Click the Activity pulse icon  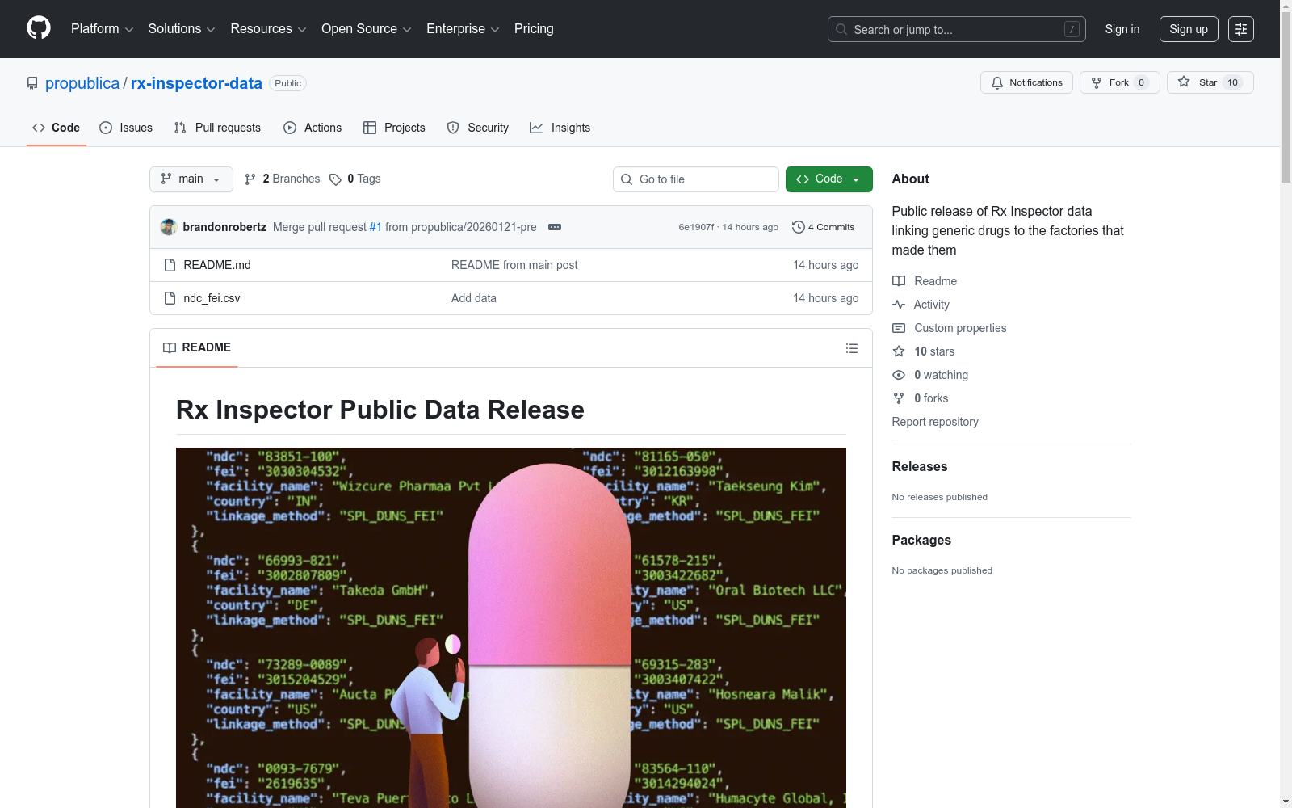tap(899, 305)
